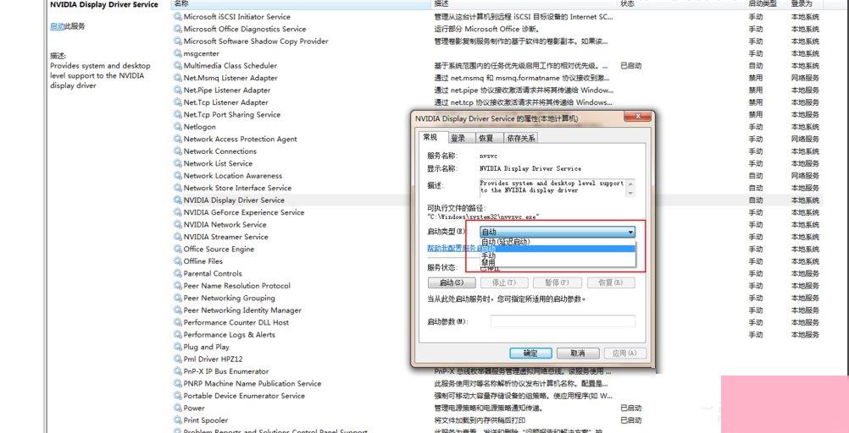Screen dimensions: 849x433
Task: Select the Pml Driver HPZ12 service name
Action: (x=213, y=359)
